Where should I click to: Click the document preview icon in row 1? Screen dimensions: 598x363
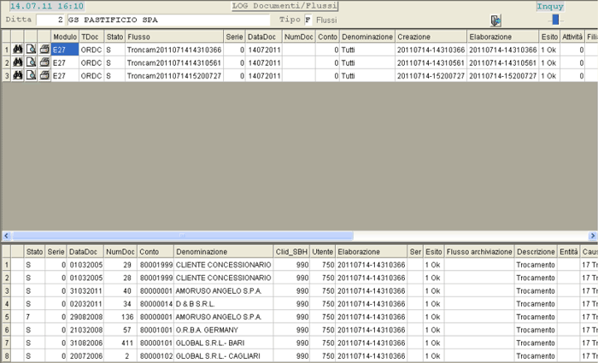click(x=30, y=50)
